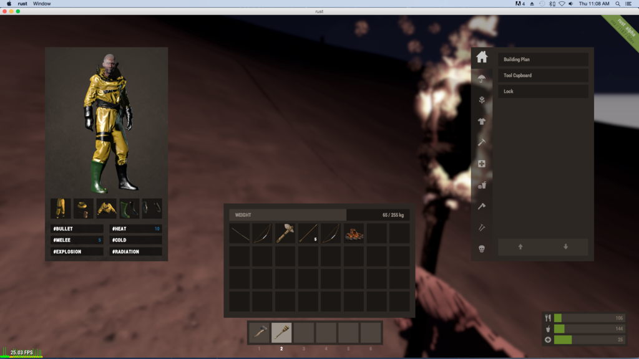639x359 pixels.
Task: Click the hazmat helmet clothing slot
Action: 84,208
